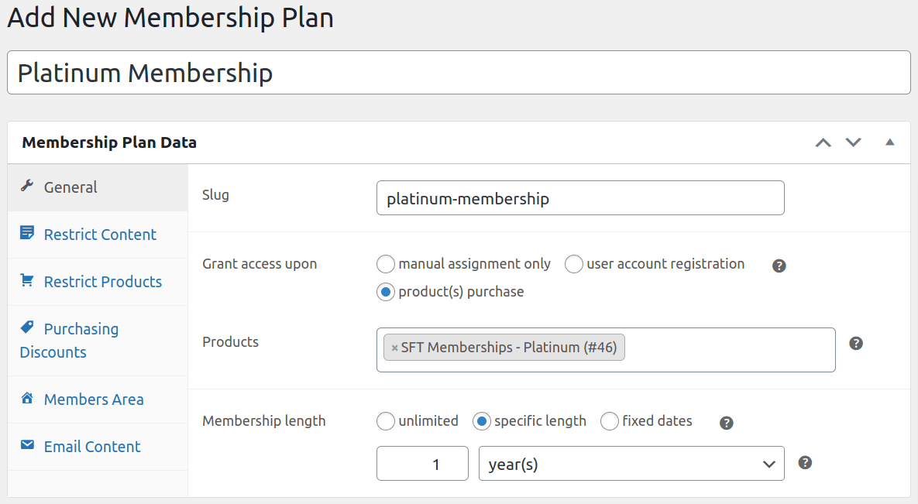Click inside the Slug text field
Image resolution: width=918 pixels, height=504 pixels.
click(x=580, y=197)
